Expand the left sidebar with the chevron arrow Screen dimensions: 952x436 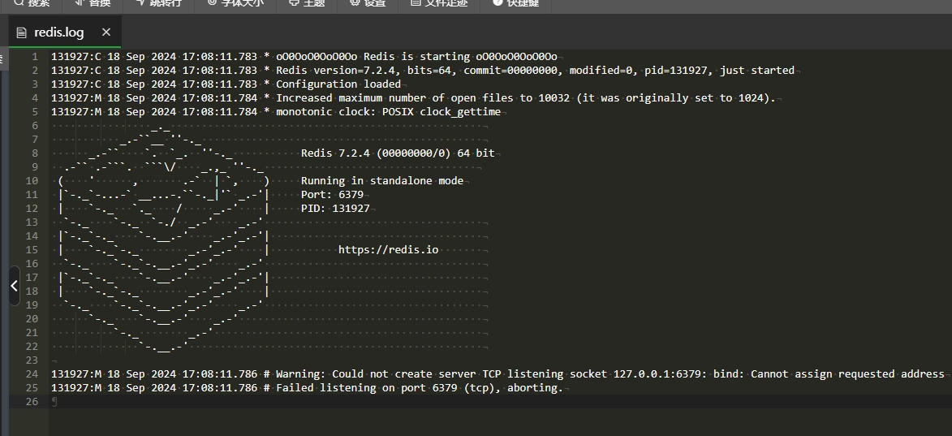click(x=14, y=286)
